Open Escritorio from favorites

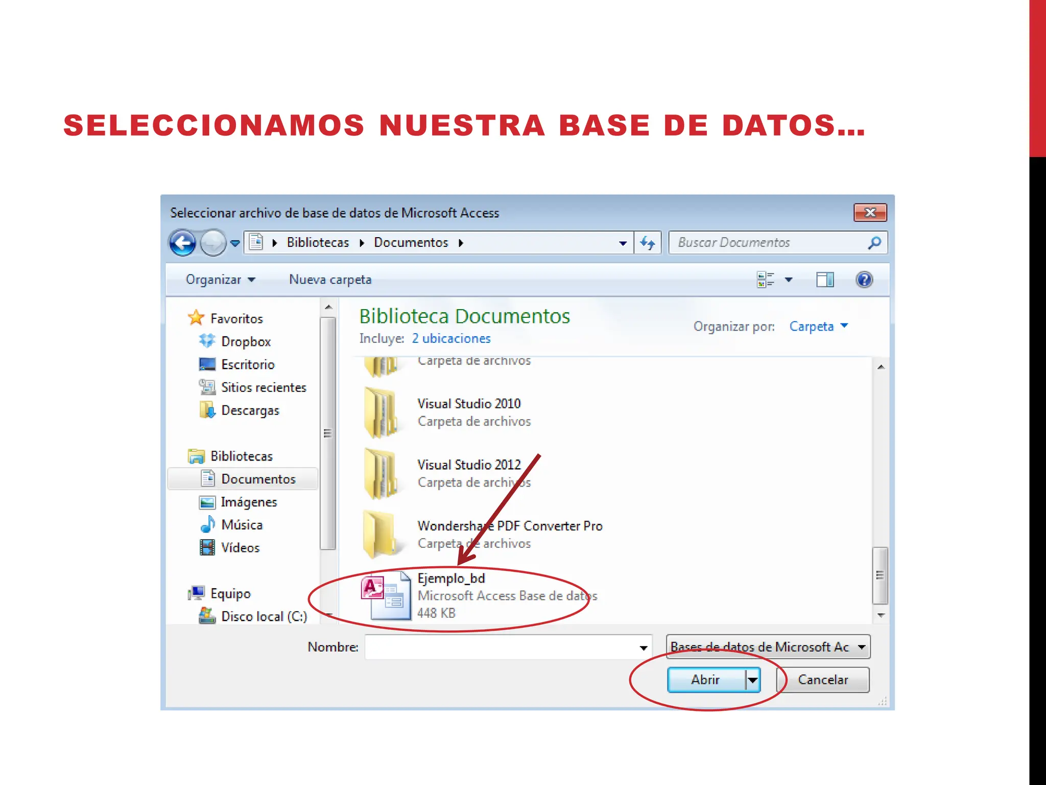pos(248,364)
